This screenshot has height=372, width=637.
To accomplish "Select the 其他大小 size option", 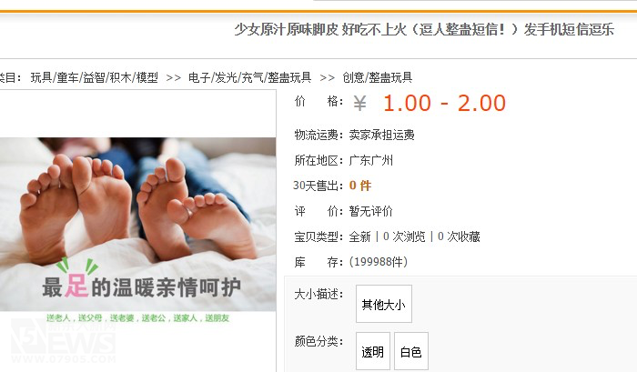I will 384,304.
